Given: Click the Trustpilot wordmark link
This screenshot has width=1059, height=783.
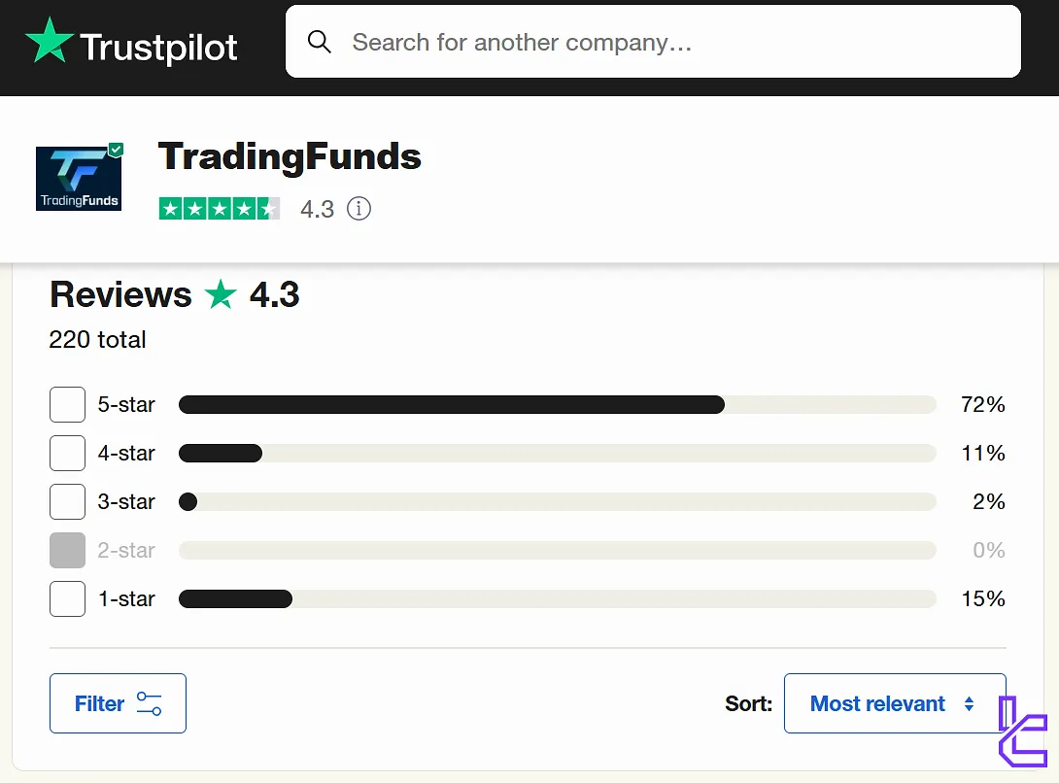Looking at the screenshot, I should 159,46.
